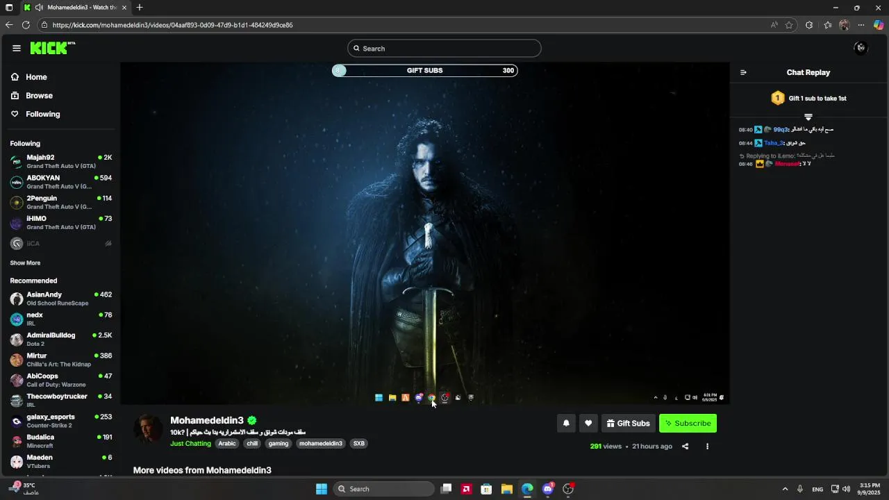889x500 pixels.
Task: Click the verified badge next to Mohamedeldin3
Action: pos(252,420)
